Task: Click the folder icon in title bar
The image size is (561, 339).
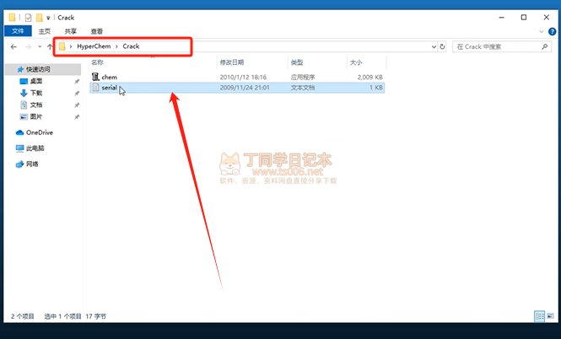Action: pos(12,18)
